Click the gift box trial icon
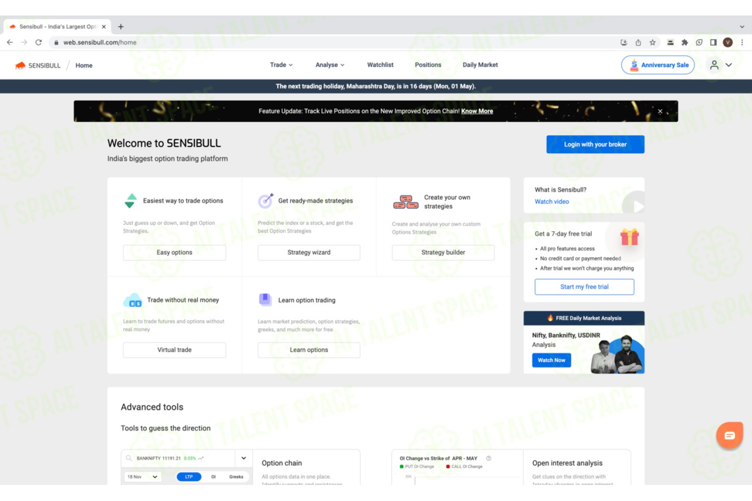This screenshot has width=752, height=501. (x=629, y=236)
